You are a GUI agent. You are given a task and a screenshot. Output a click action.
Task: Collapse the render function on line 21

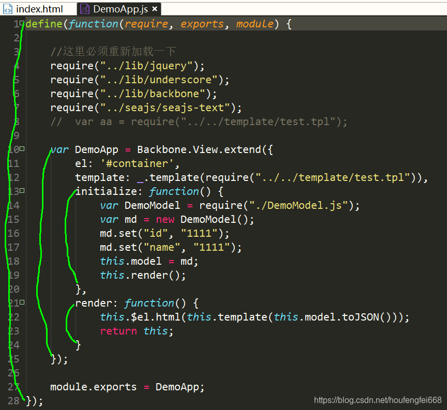[x=22, y=302]
